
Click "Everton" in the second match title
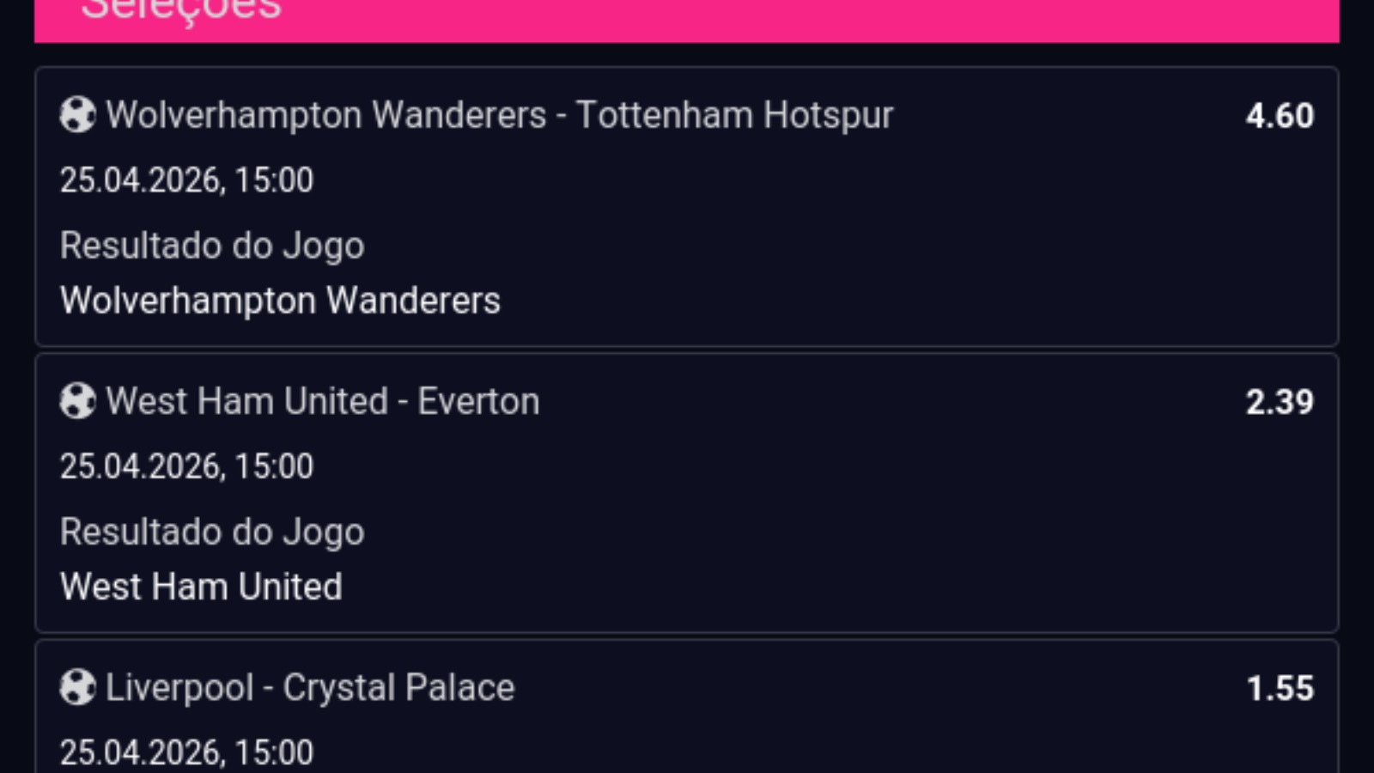coord(478,401)
